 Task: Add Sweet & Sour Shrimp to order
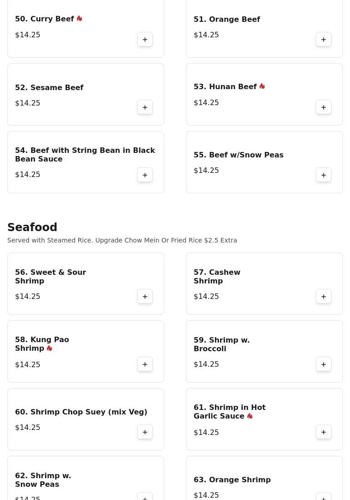[145, 297]
